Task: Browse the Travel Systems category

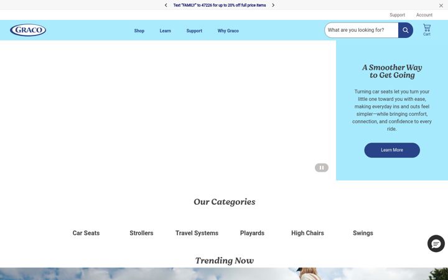Action: 197,233
